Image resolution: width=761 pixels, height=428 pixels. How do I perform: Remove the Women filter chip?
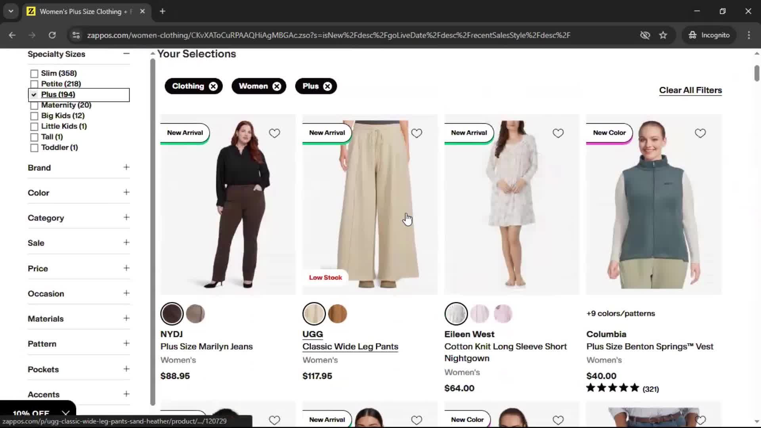[x=277, y=86]
